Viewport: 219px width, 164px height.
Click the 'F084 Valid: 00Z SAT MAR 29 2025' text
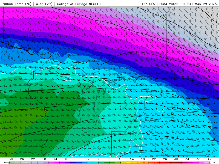tap(188, 4)
